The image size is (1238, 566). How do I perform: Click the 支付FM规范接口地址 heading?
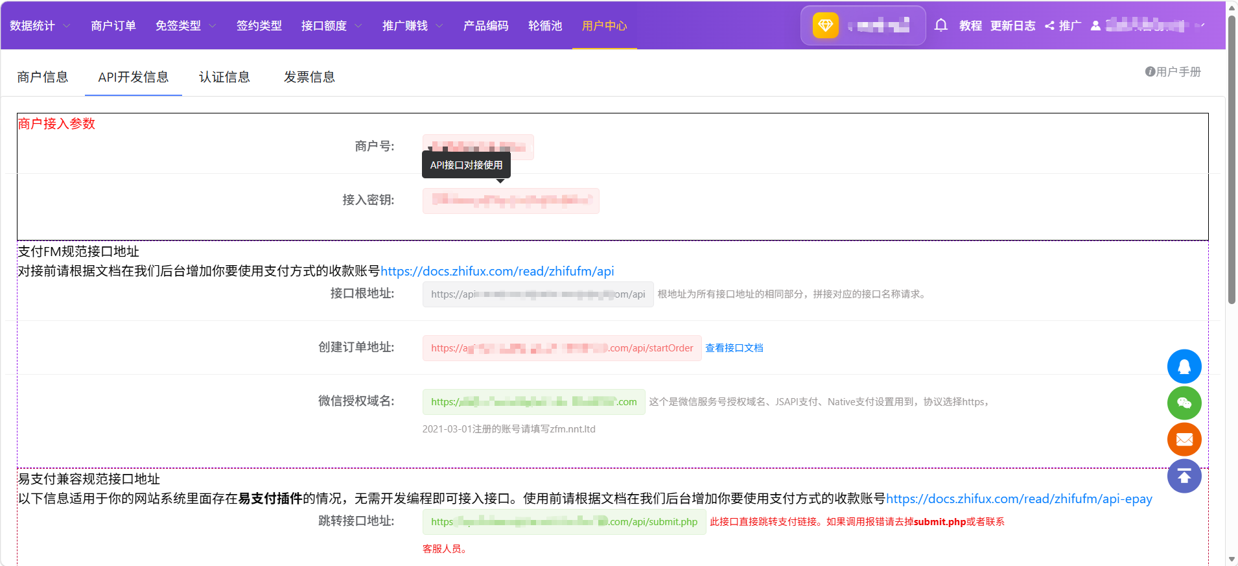coord(78,252)
